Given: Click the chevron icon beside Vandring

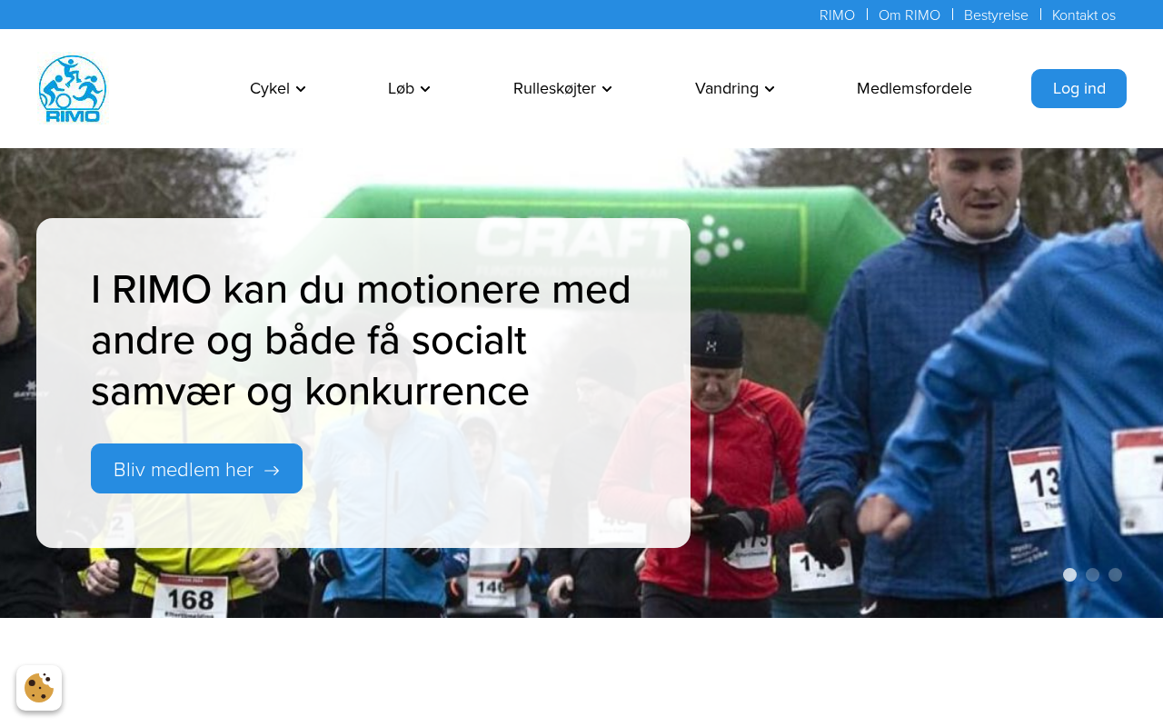Looking at the screenshot, I should (x=770, y=89).
